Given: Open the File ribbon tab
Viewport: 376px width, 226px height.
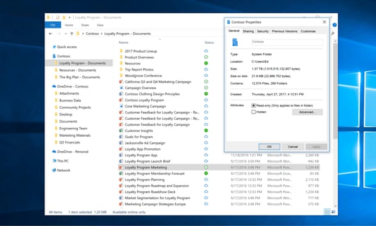Looking at the screenshot, I should [x=53, y=25].
